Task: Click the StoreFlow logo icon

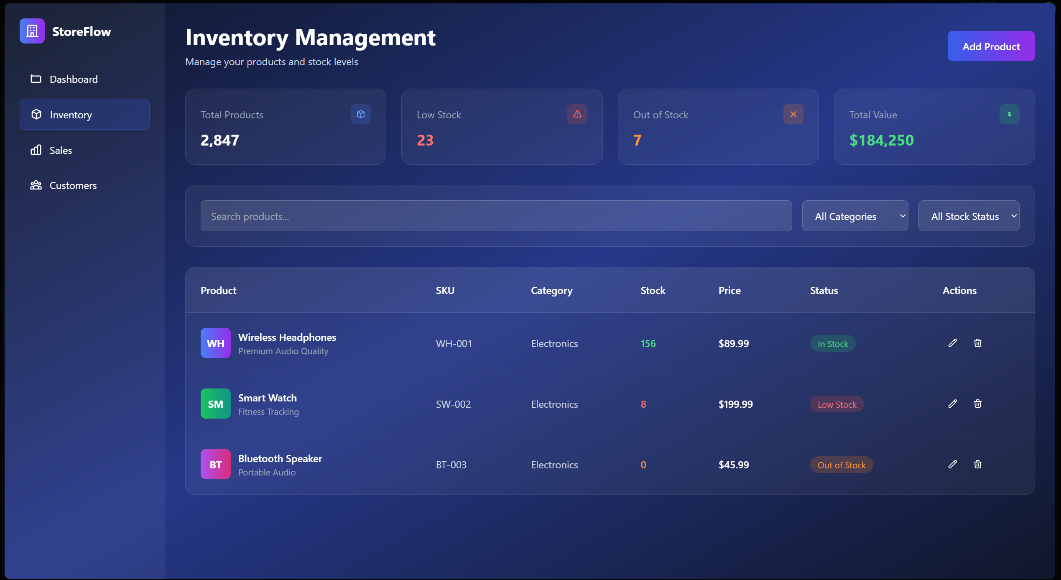Action: pyautogui.click(x=32, y=31)
